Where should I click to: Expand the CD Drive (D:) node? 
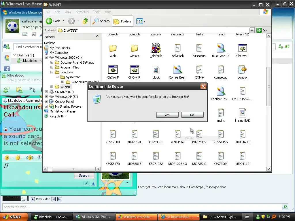[46, 92]
